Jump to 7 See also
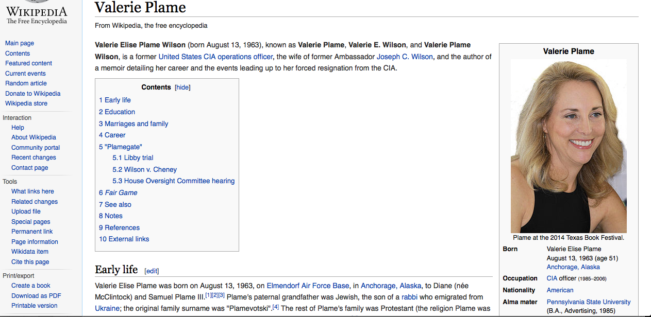The image size is (651, 317). (x=115, y=204)
